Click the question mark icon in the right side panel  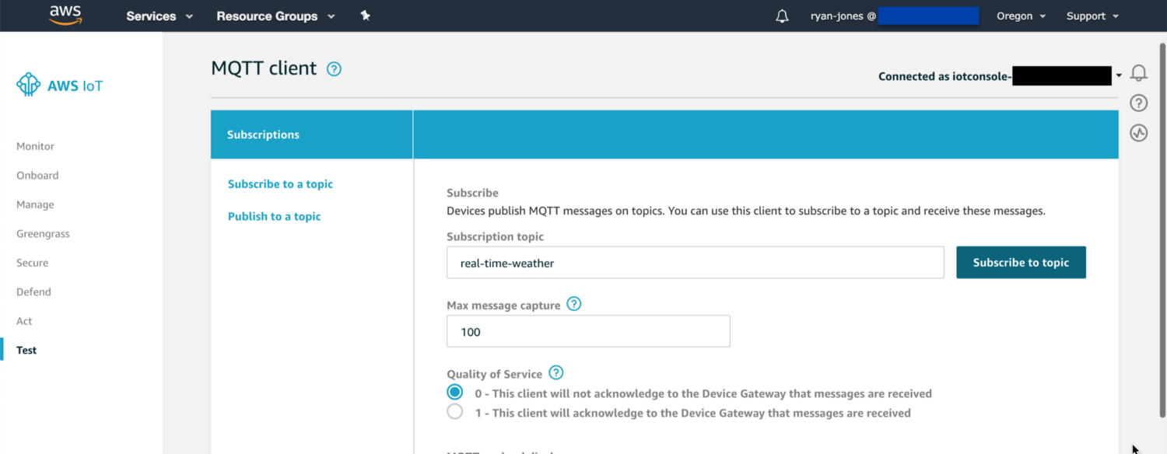[x=1138, y=103]
